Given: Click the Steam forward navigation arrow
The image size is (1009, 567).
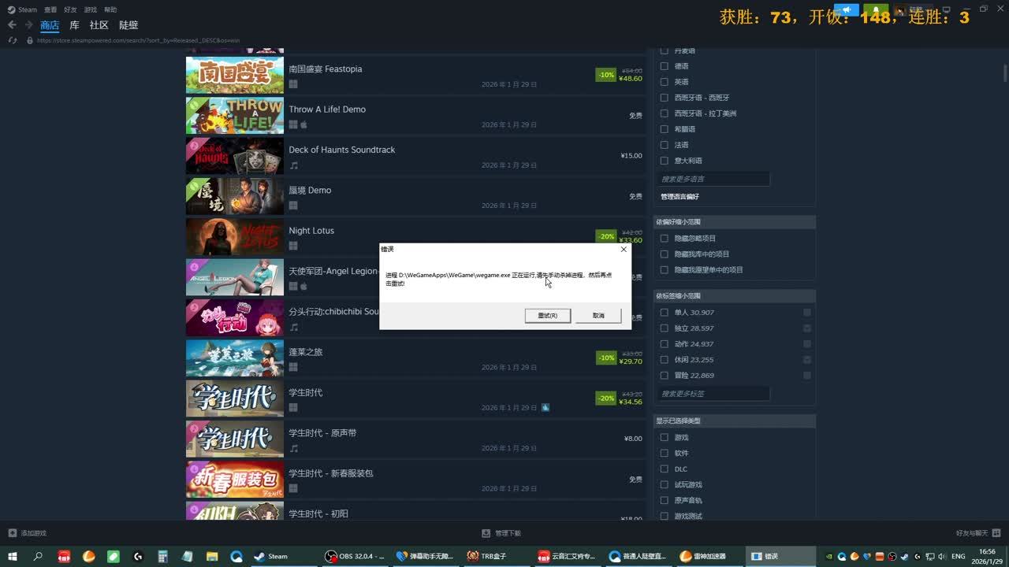Looking at the screenshot, I should (28, 25).
